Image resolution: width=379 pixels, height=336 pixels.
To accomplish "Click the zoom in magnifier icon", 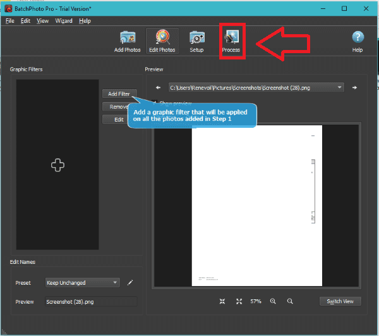I will pos(274,301).
